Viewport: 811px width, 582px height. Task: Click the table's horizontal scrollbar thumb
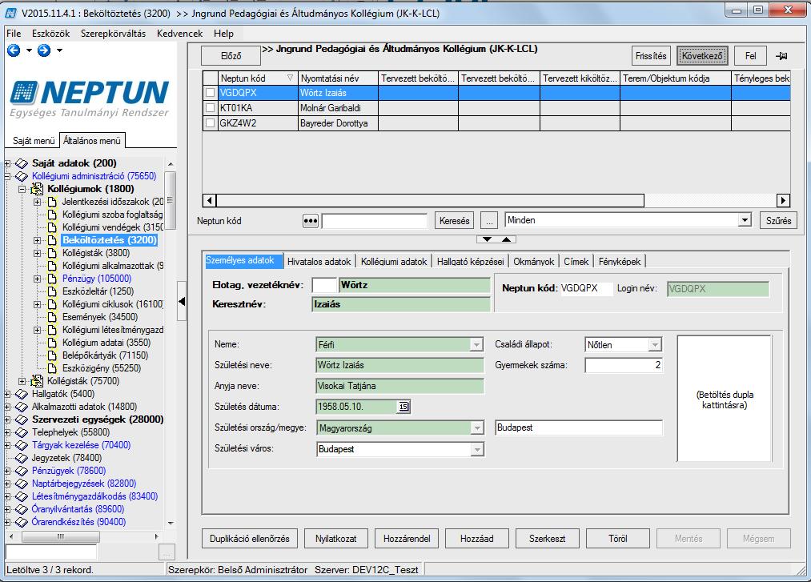(x=430, y=200)
